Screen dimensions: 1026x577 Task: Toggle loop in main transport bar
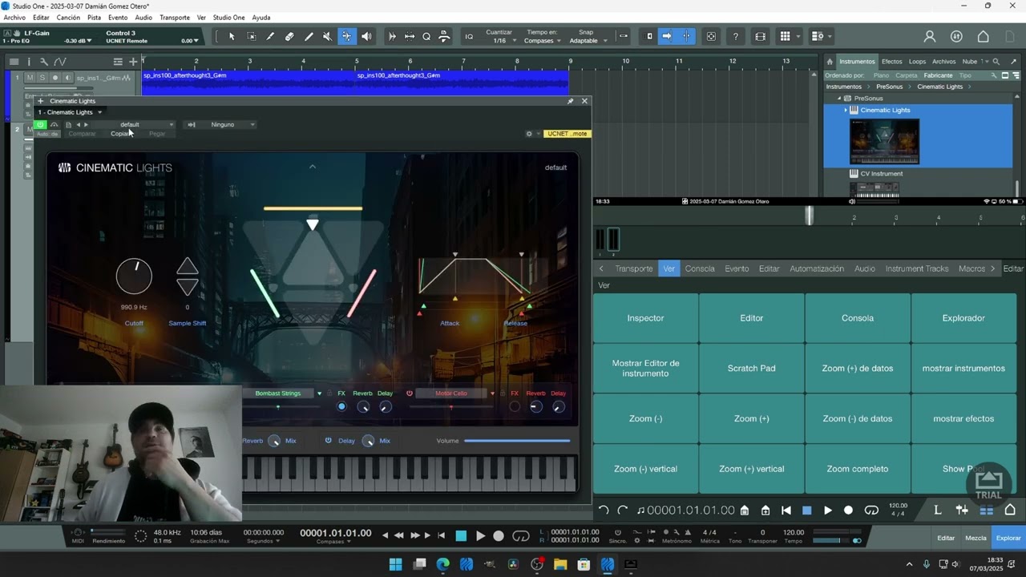pos(521,536)
